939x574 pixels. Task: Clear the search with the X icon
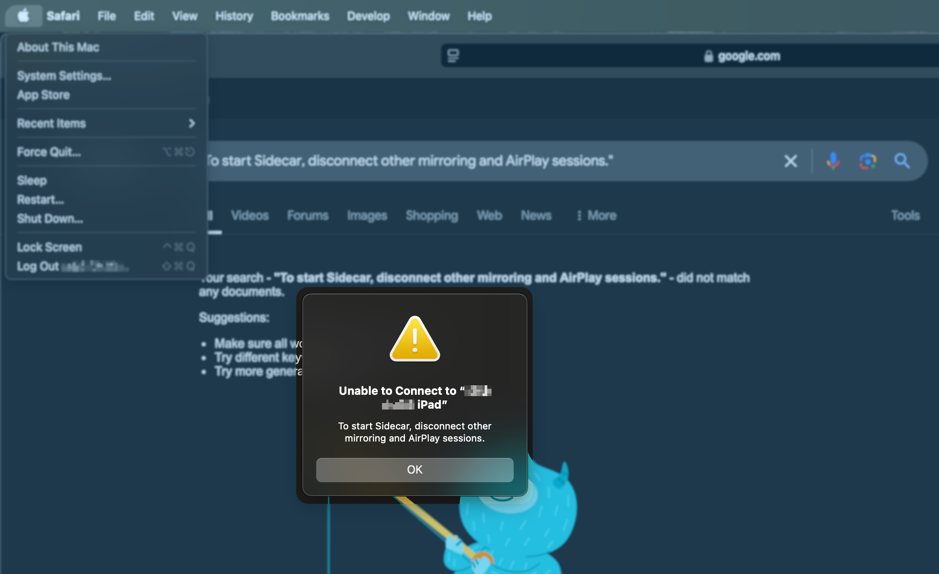pyautogui.click(x=790, y=161)
